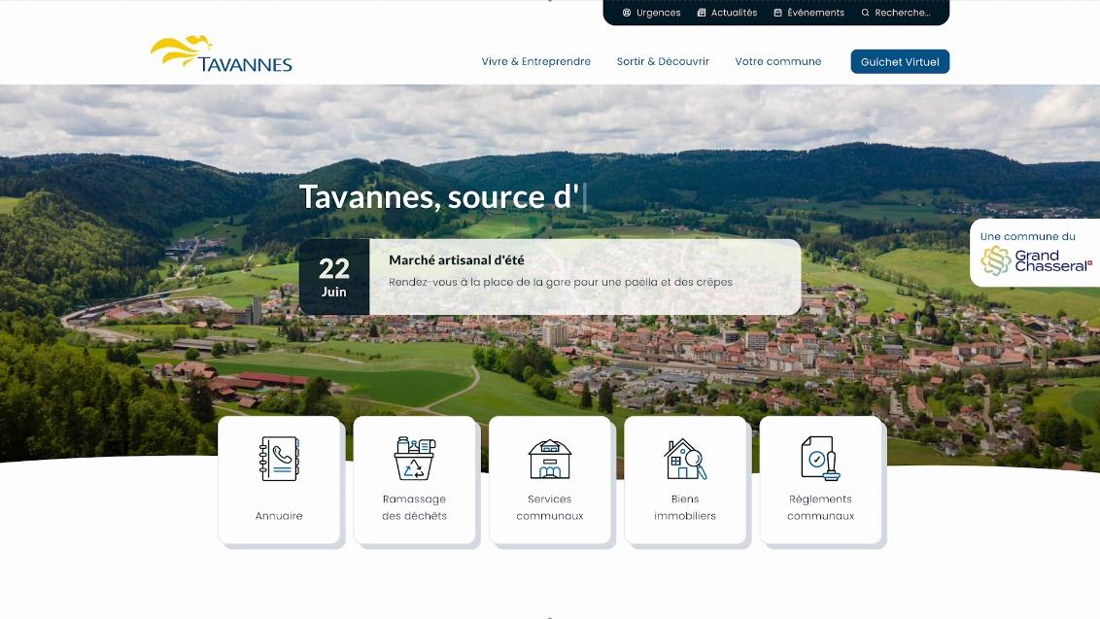Click the Ramassage des déchets label text

(x=414, y=507)
